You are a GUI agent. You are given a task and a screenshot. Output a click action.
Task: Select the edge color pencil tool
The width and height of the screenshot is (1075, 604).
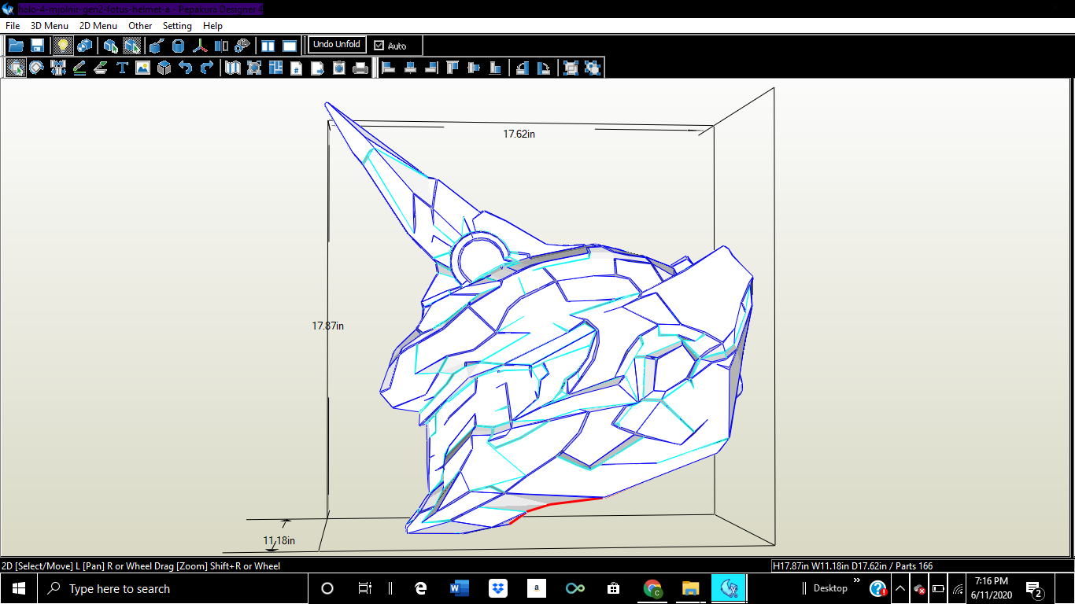click(x=79, y=68)
